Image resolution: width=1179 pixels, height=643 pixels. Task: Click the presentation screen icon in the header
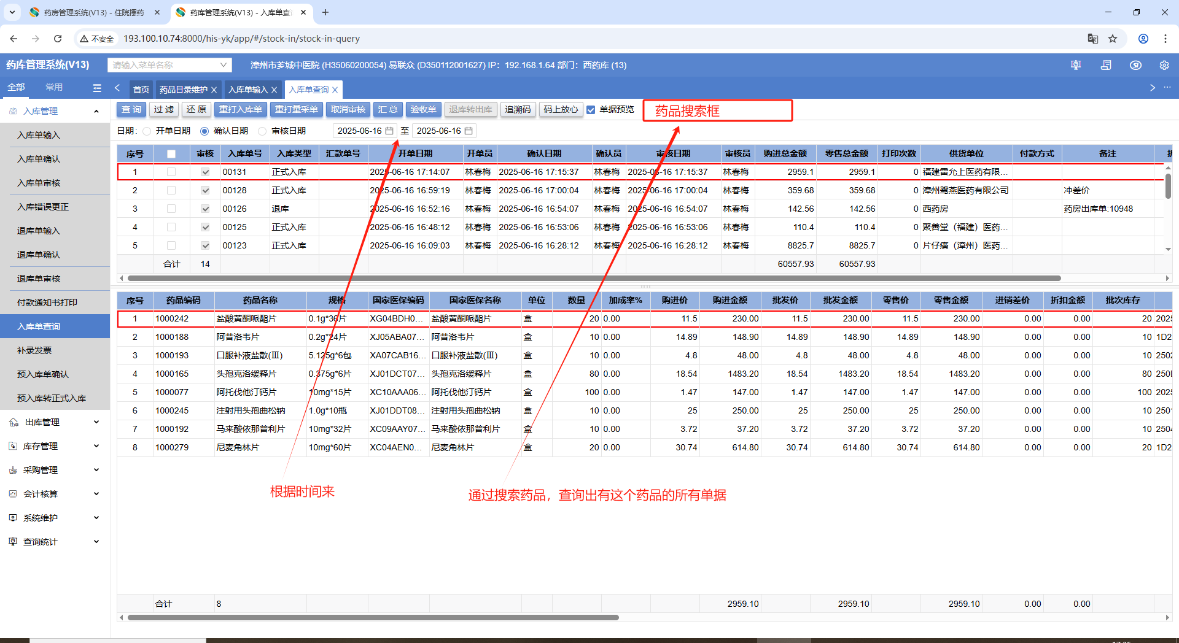[x=1076, y=65]
